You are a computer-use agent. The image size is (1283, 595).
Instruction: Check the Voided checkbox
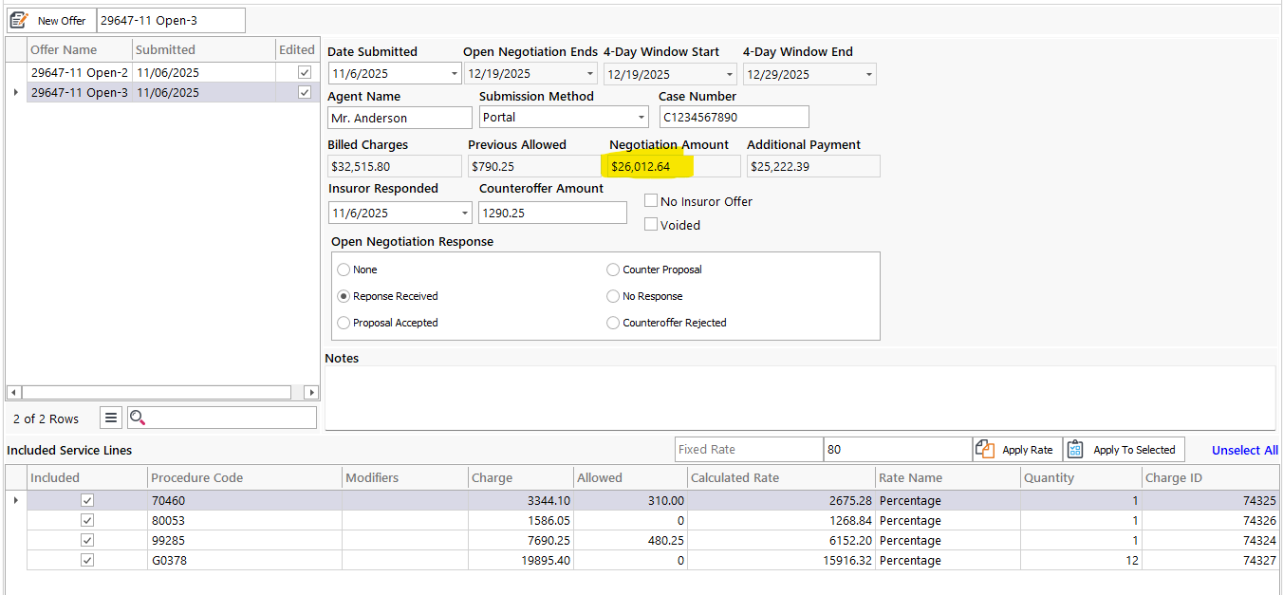click(x=651, y=225)
